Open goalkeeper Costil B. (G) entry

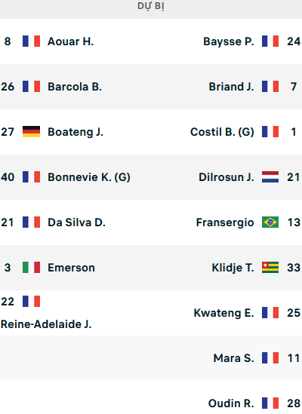tap(222, 132)
